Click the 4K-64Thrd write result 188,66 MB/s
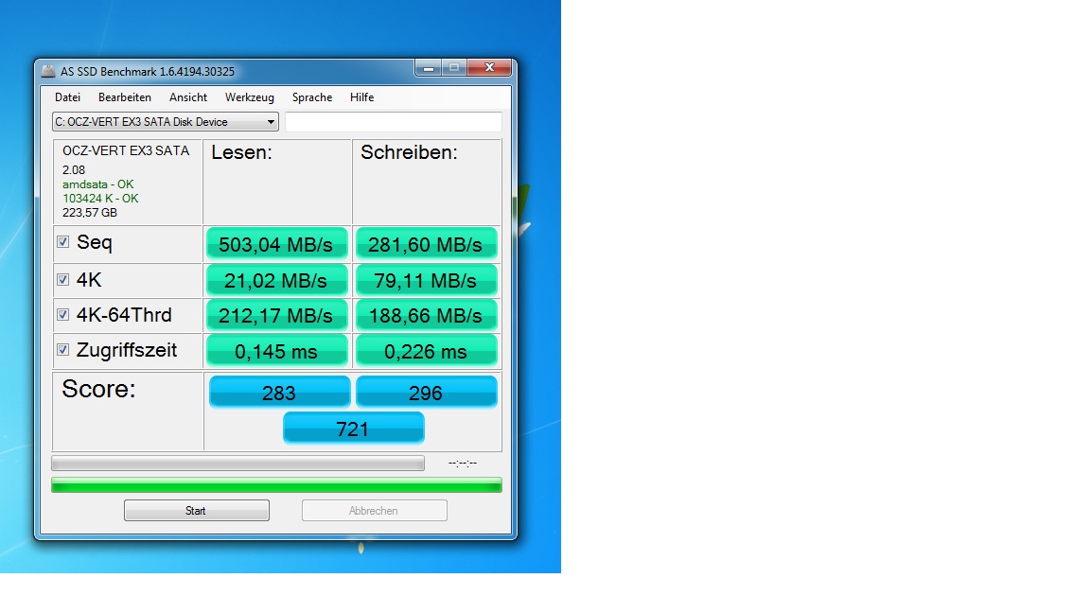 point(426,316)
